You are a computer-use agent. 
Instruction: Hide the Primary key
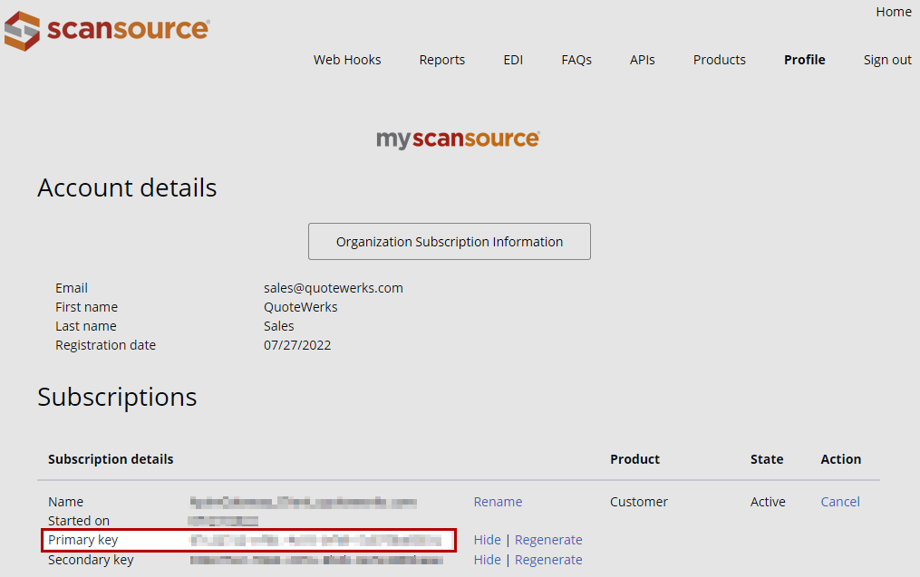click(487, 540)
